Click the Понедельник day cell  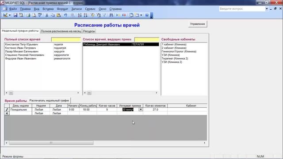tap(21, 110)
